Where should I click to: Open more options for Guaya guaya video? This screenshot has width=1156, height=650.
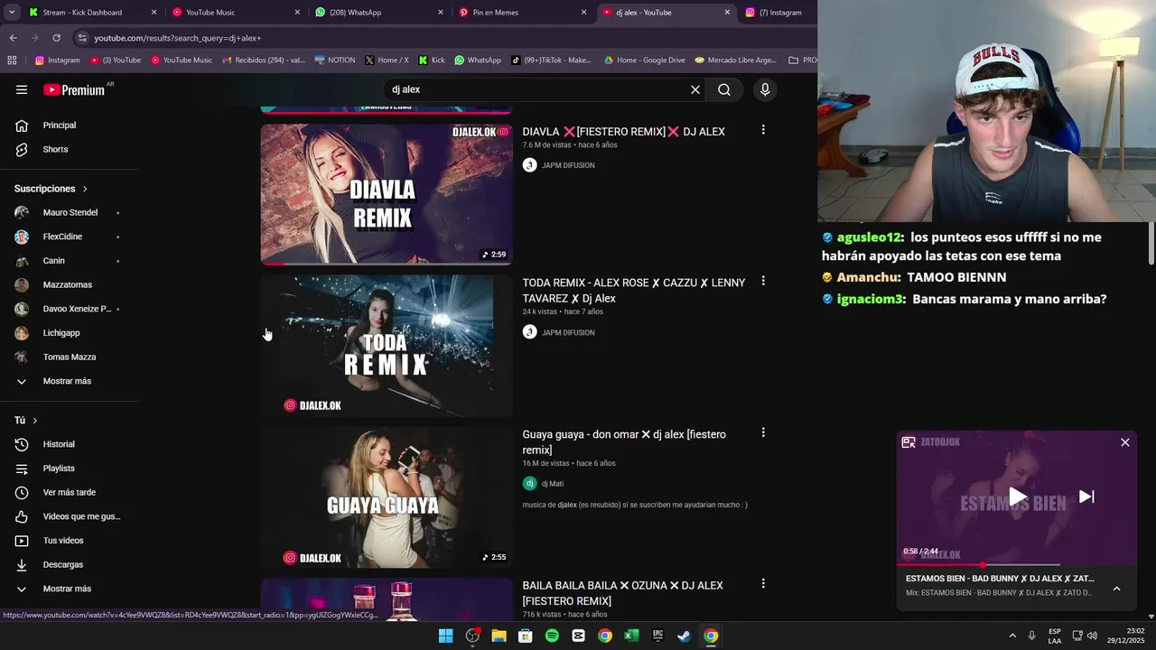pos(763,432)
